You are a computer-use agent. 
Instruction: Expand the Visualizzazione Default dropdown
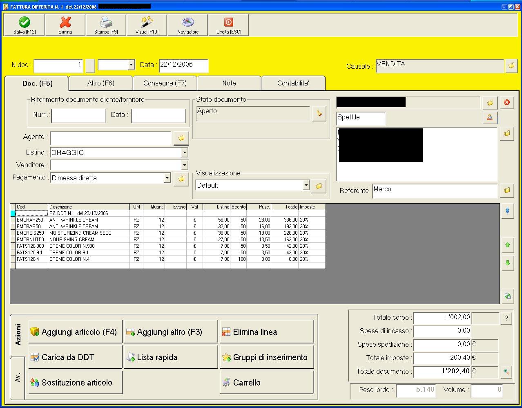coord(306,185)
